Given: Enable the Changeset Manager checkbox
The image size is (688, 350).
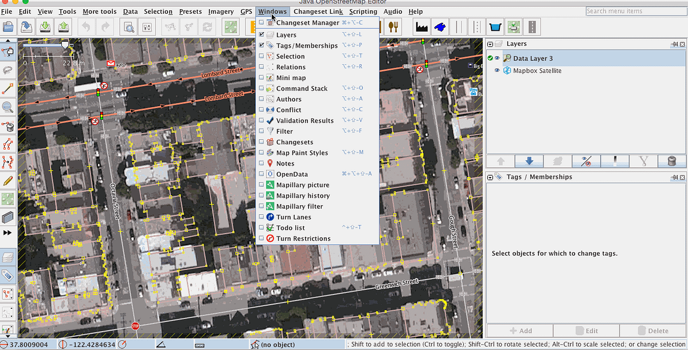Looking at the screenshot, I should (261, 23).
